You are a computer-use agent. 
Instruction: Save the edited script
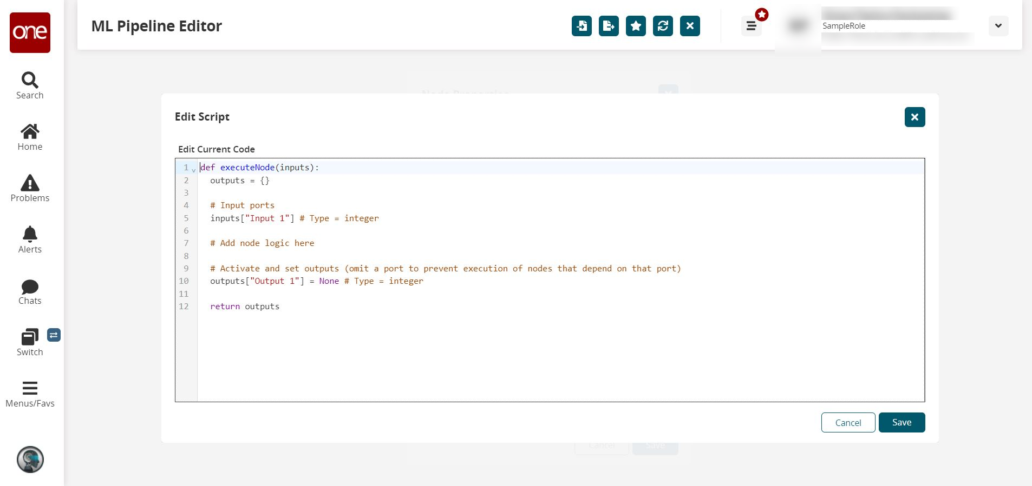902,423
